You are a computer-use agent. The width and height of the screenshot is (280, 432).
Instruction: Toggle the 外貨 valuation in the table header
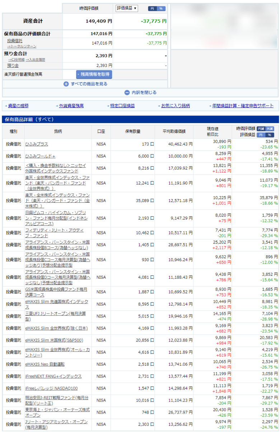pyautogui.click(x=269, y=129)
